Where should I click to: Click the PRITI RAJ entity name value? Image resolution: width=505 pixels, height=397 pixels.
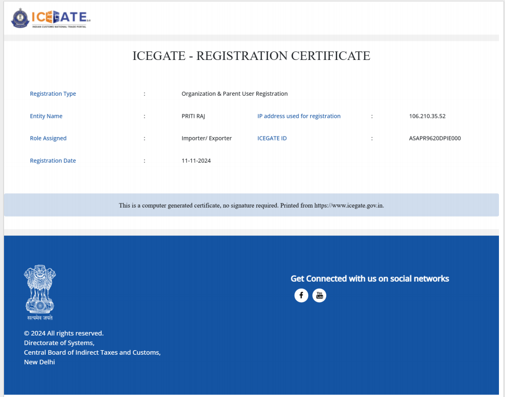193,116
